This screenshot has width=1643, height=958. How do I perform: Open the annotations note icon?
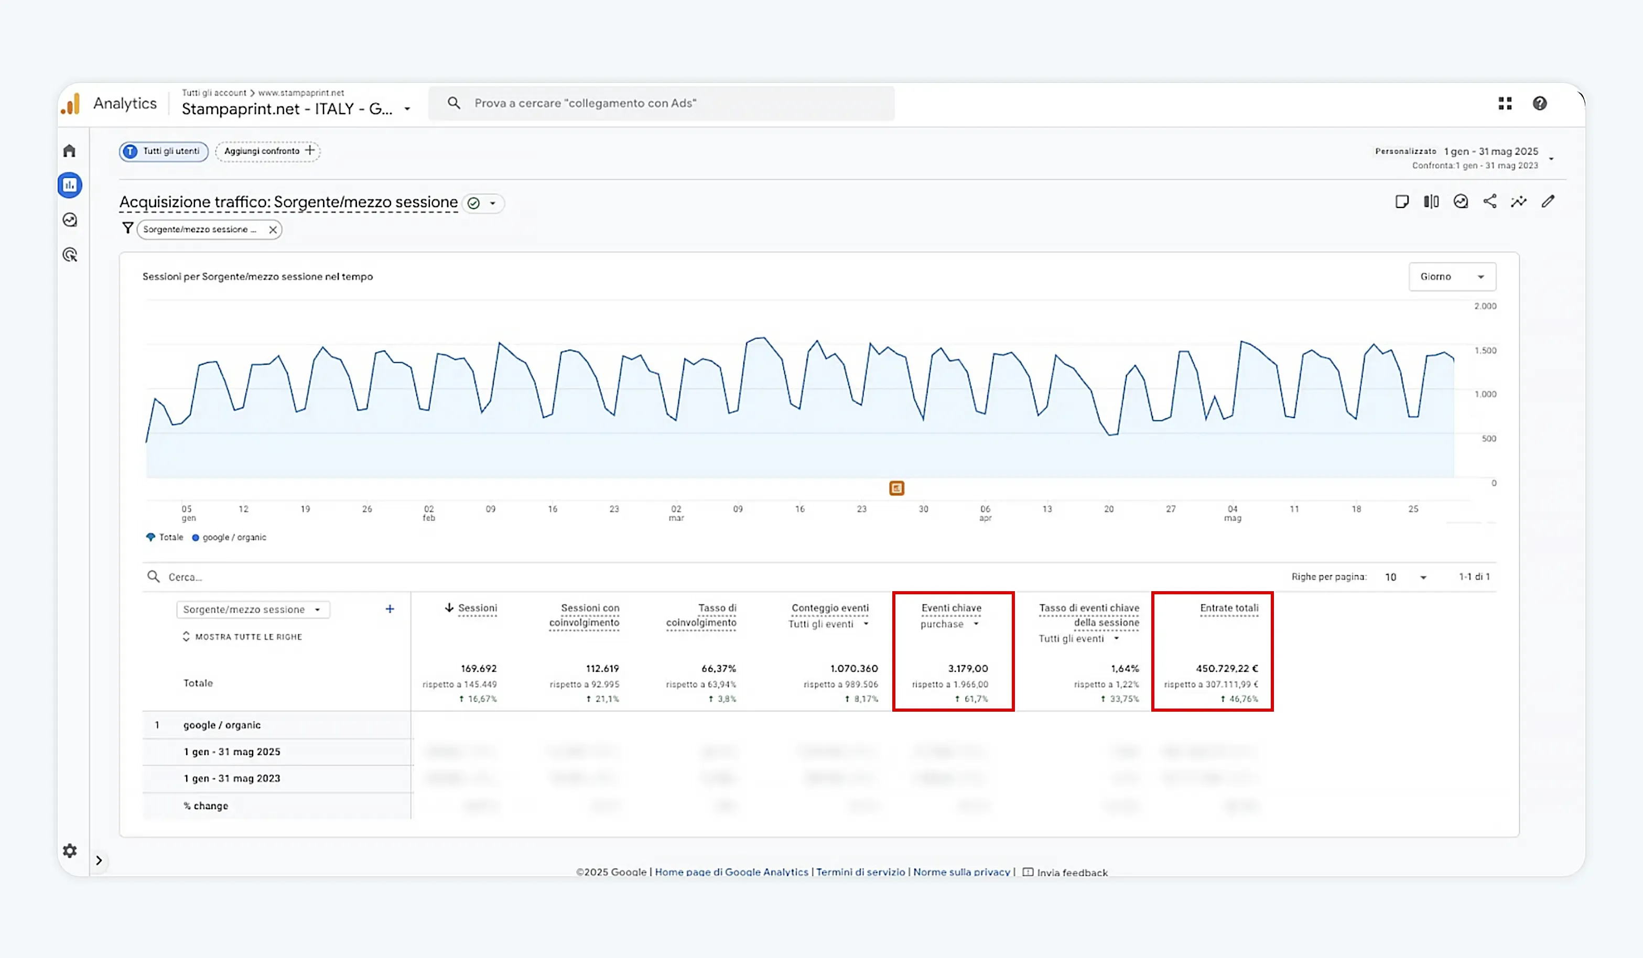click(1402, 201)
